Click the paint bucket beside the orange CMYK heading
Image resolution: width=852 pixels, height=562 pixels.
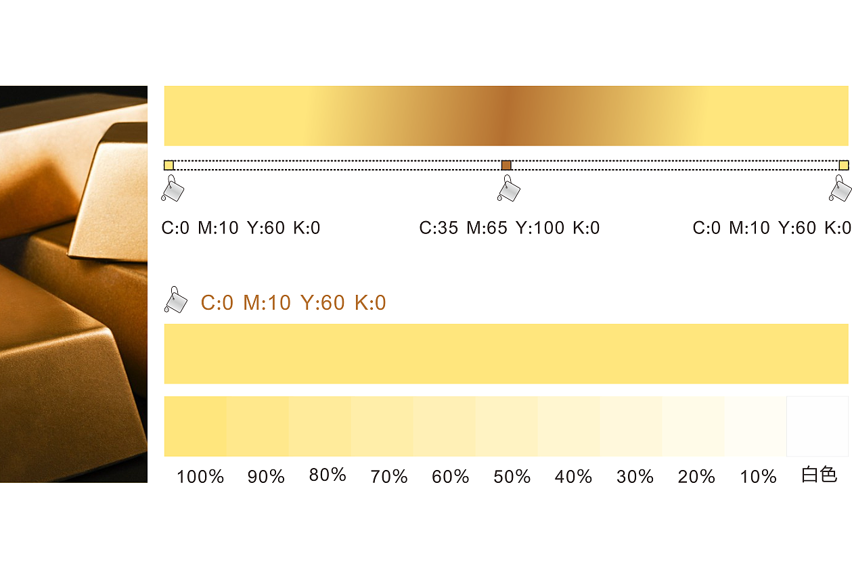pyautogui.click(x=177, y=300)
